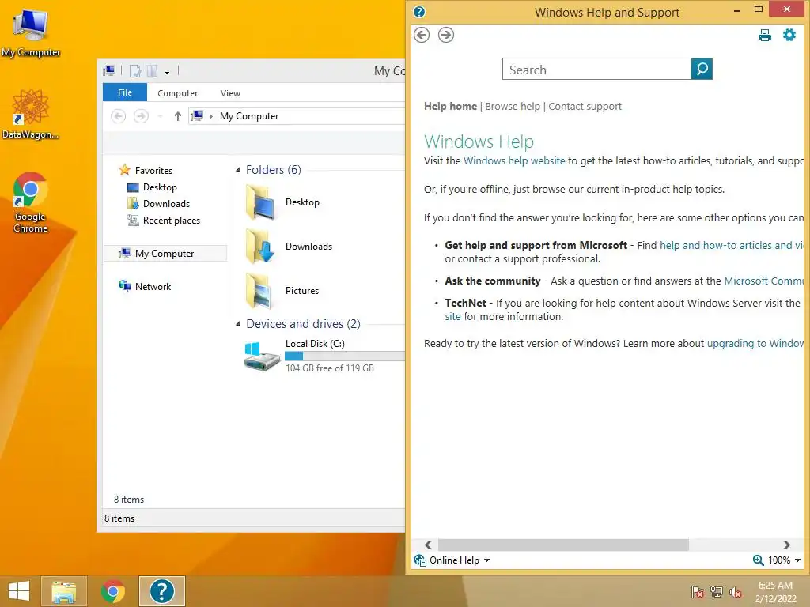Click the Help forward arrow button

click(x=446, y=35)
